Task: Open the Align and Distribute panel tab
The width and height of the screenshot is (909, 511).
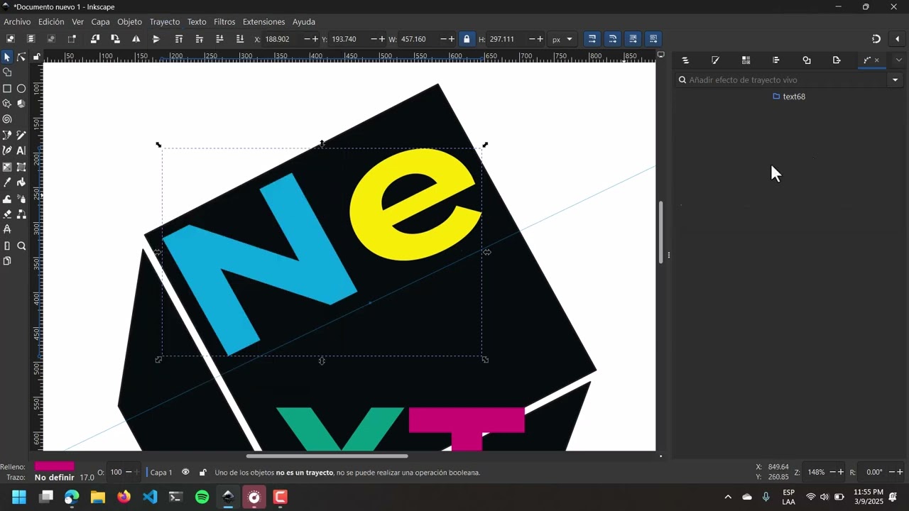Action: click(775, 60)
